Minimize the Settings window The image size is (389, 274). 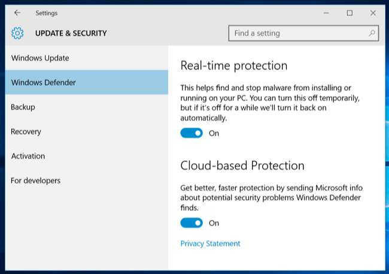click(x=327, y=13)
